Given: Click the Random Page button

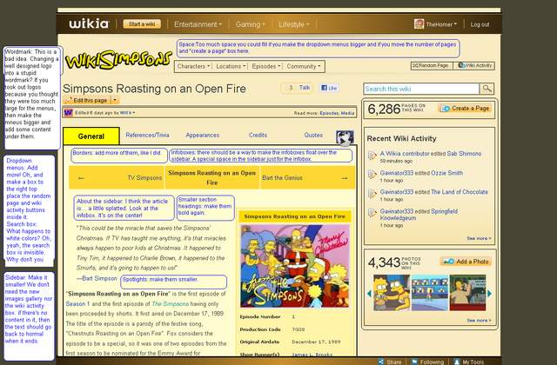Looking at the screenshot, I should point(432,66).
